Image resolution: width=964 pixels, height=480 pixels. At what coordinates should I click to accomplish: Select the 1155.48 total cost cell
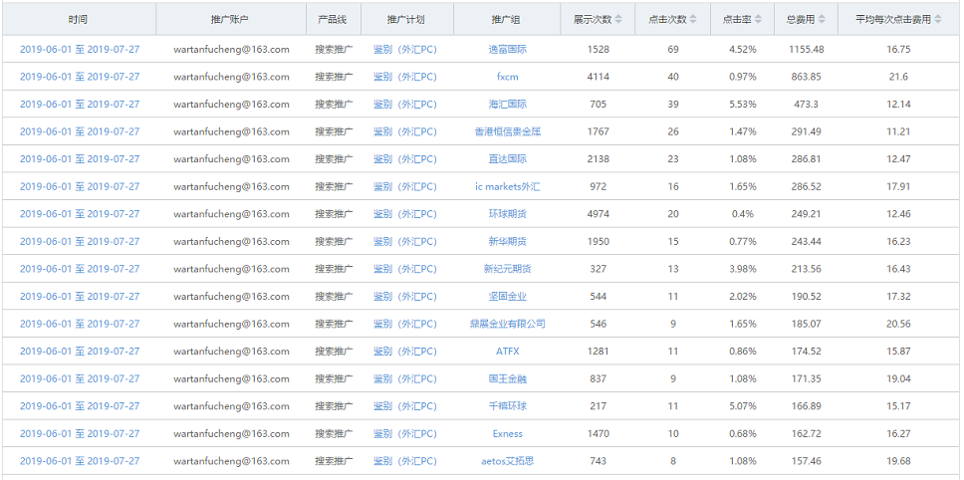point(806,49)
